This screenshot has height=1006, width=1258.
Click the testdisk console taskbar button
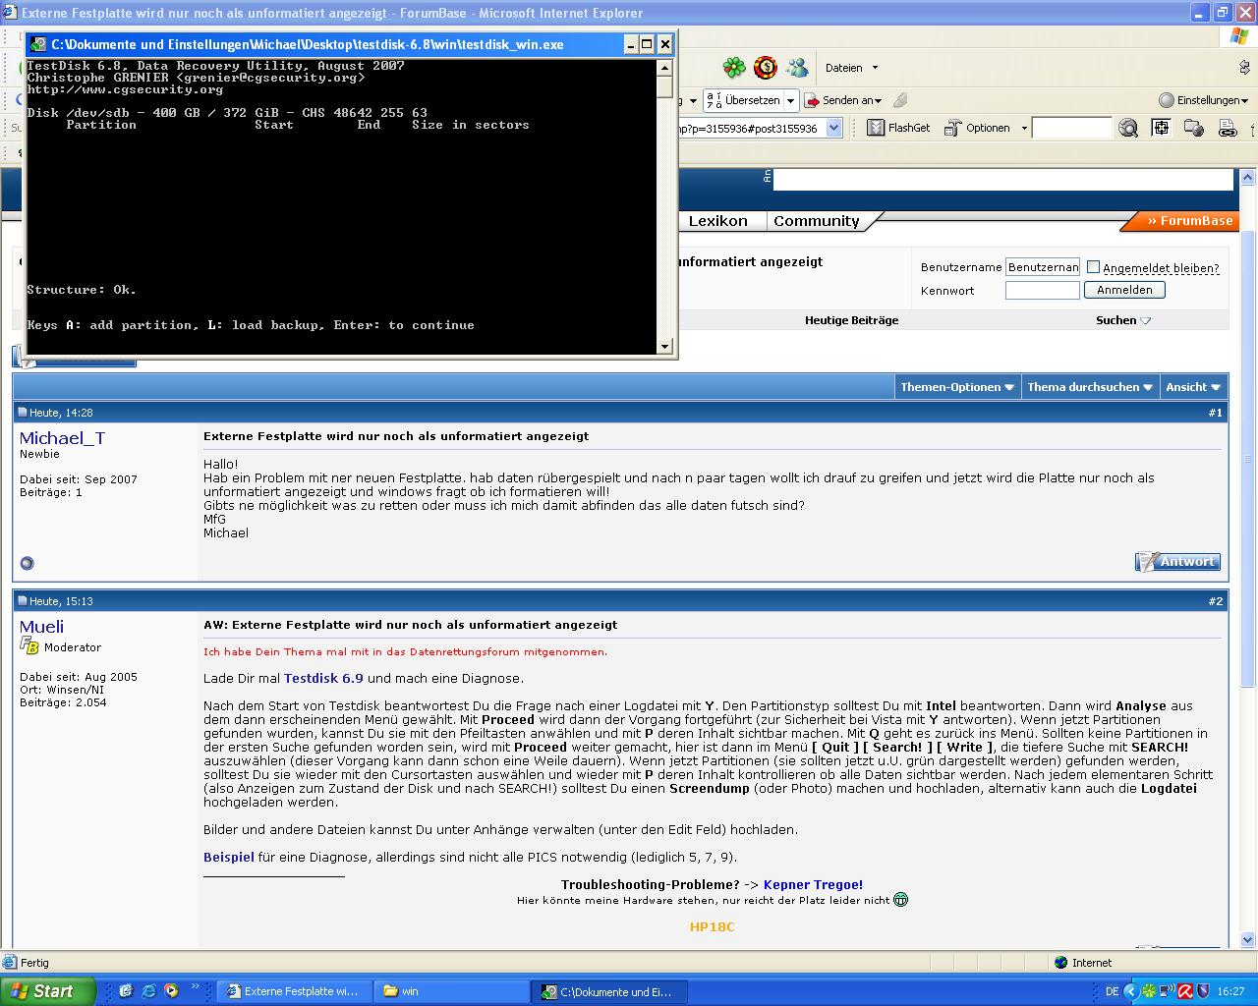click(x=610, y=991)
